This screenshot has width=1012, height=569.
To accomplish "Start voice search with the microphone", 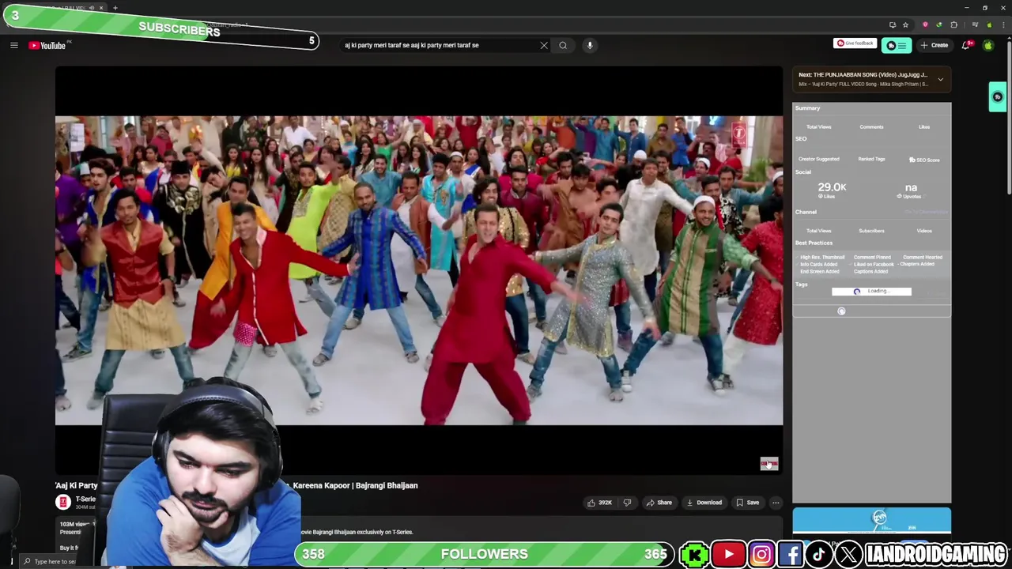I will (590, 45).
